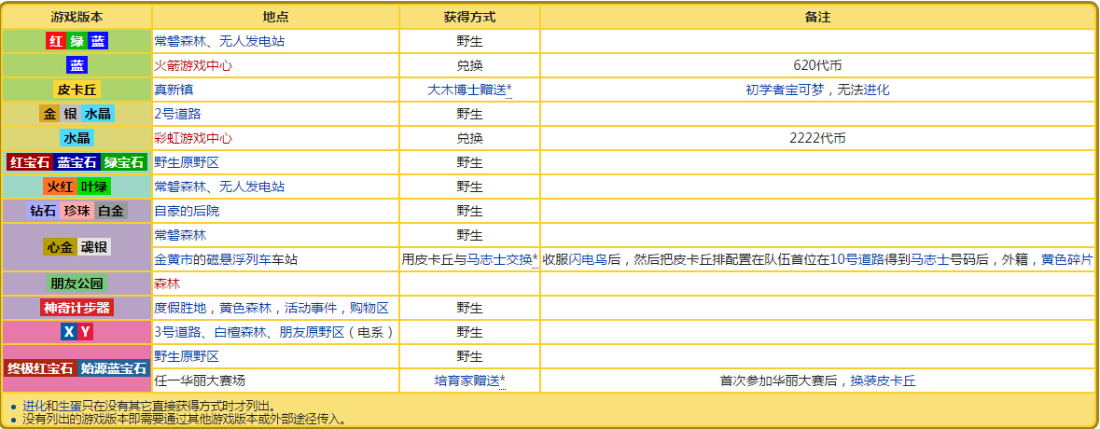Click the 620代币 note cell

click(818, 66)
